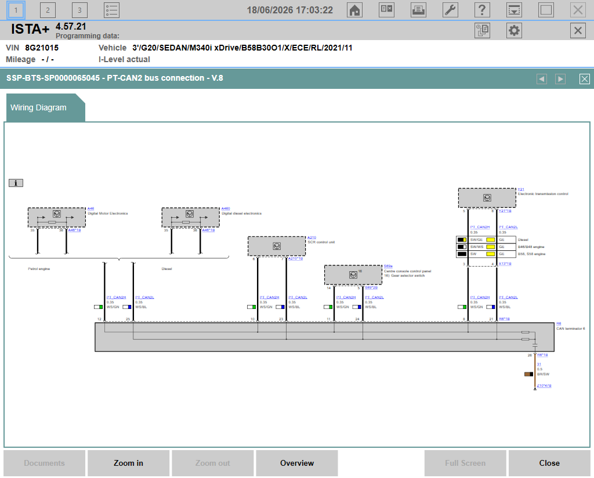This screenshot has width=594, height=478.
Task: Click the yellow GE swatch in B58, S58 row
Action: (x=491, y=254)
